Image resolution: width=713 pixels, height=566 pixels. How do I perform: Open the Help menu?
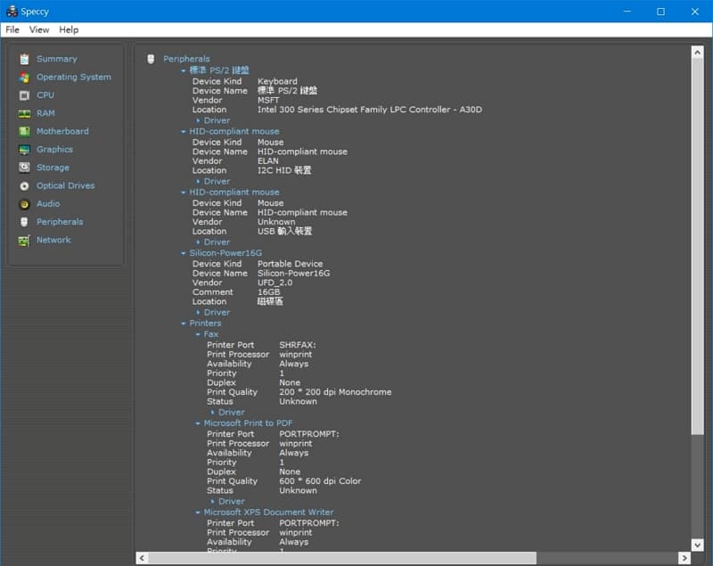coord(69,29)
